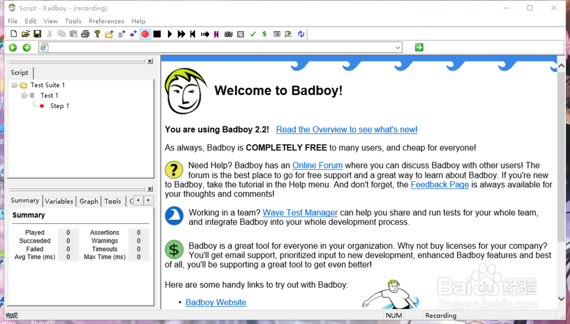Select Test 1 in the script tree
This screenshot has width=570, height=324.
point(49,96)
